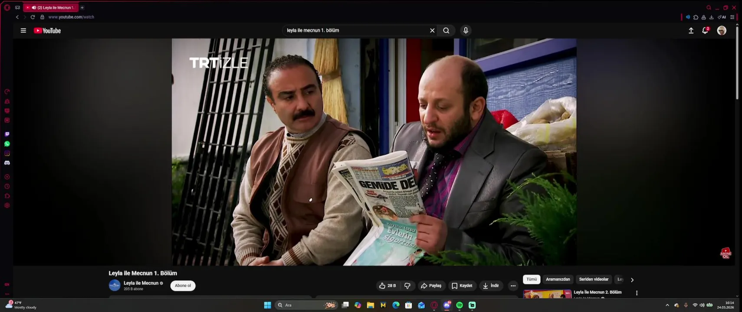Open GX Control speedometer in sidebar

click(x=7, y=92)
